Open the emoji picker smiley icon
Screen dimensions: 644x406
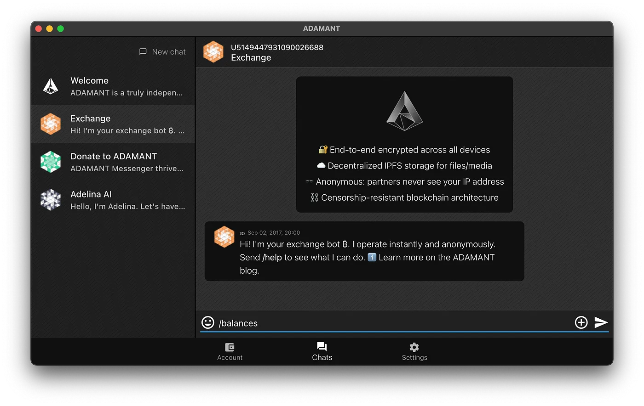pyautogui.click(x=208, y=322)
